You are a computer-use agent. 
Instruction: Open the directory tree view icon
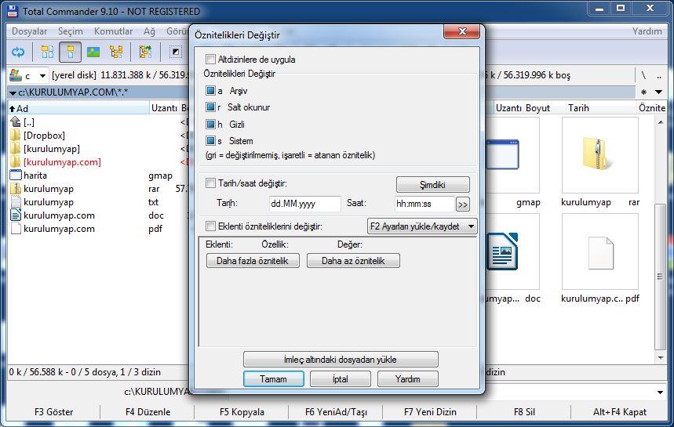pos(116,52)
